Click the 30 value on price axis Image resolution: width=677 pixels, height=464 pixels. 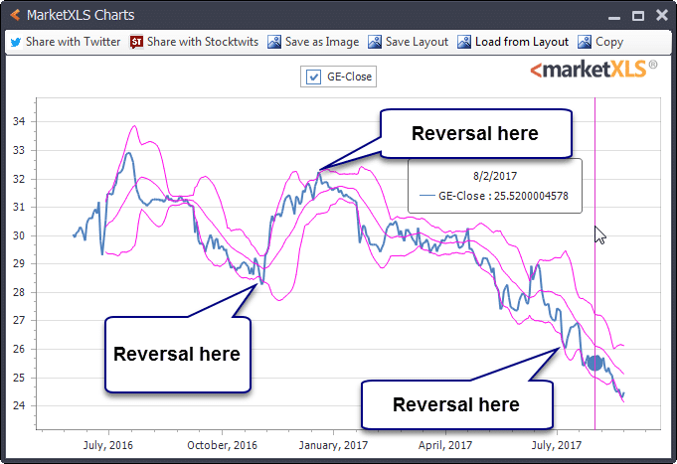(19, 235)
